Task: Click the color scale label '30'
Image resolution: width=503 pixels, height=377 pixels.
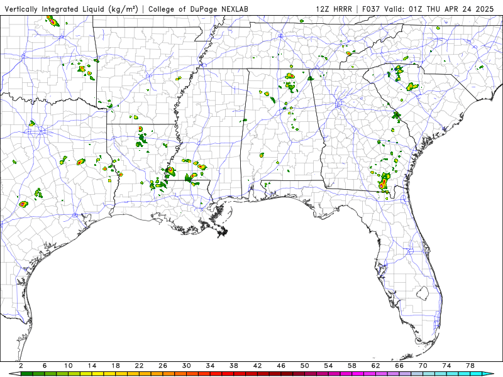Action: (187, 366)
